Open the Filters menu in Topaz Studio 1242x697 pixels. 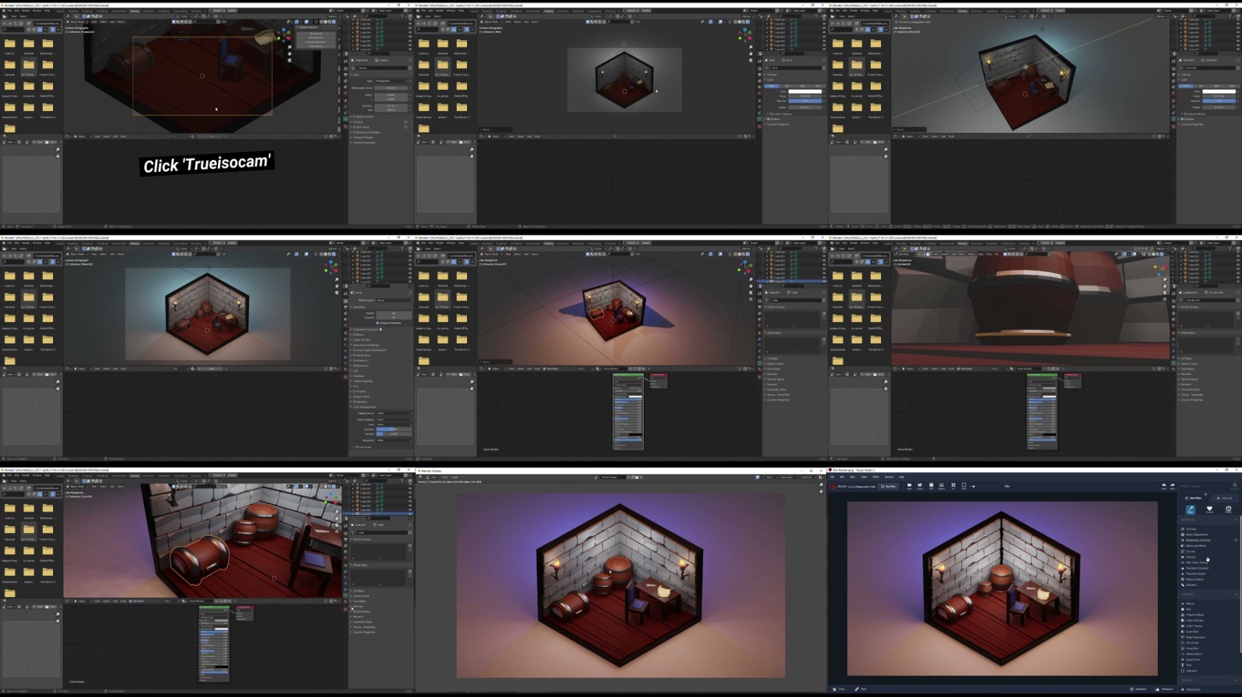tap(876, 477)
